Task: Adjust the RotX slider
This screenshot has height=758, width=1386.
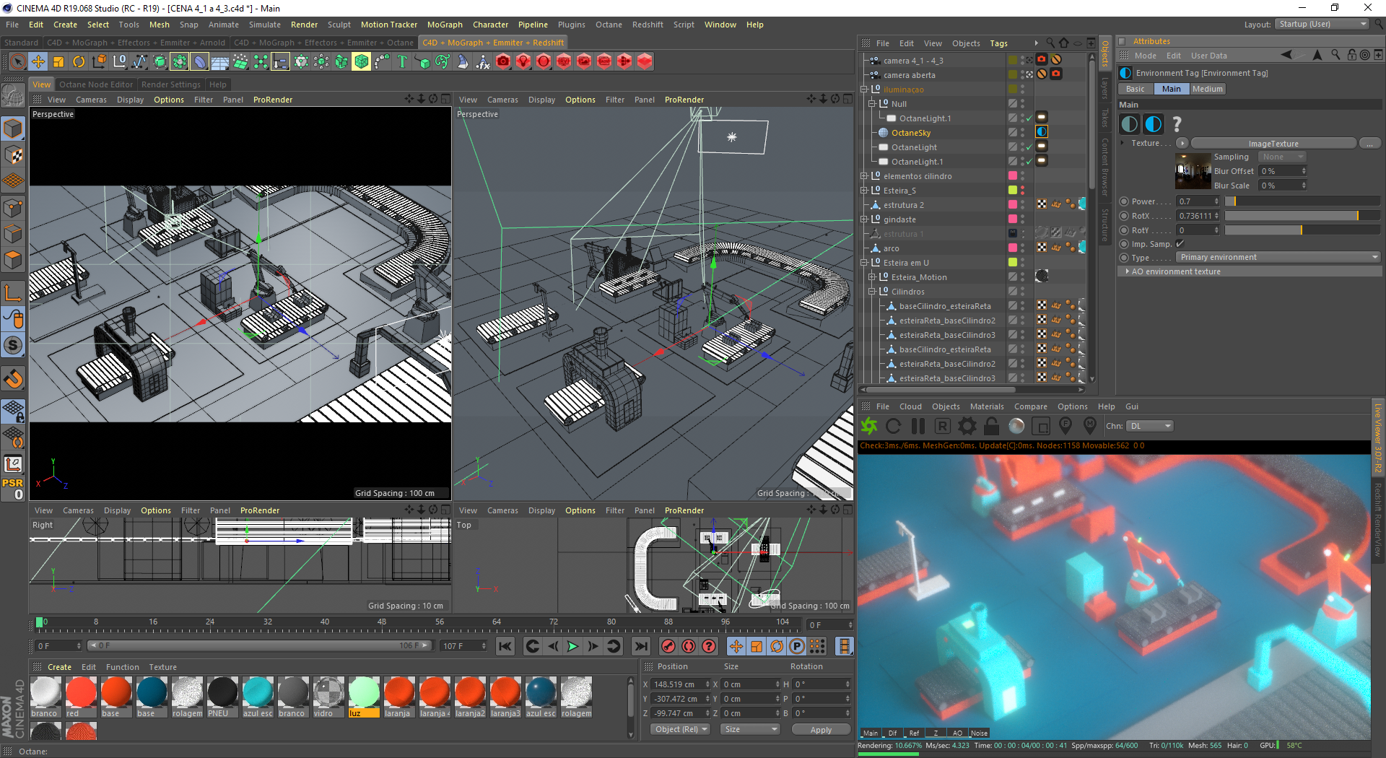Action: pos(1302,216)
